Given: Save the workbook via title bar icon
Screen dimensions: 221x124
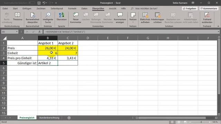Looking at the screenshot, I should (39, 3).
